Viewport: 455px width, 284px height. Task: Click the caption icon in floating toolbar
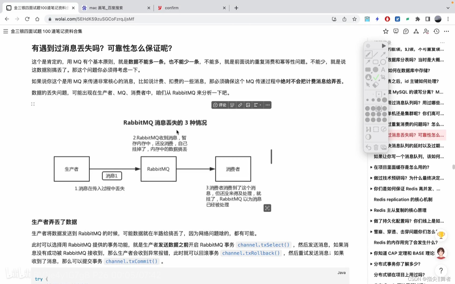[232, 105]
